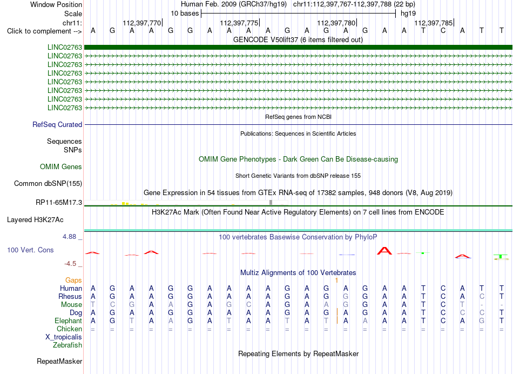
Task: Click the 'X_tropicalis' alignment row label
Action: coord(64,337)
